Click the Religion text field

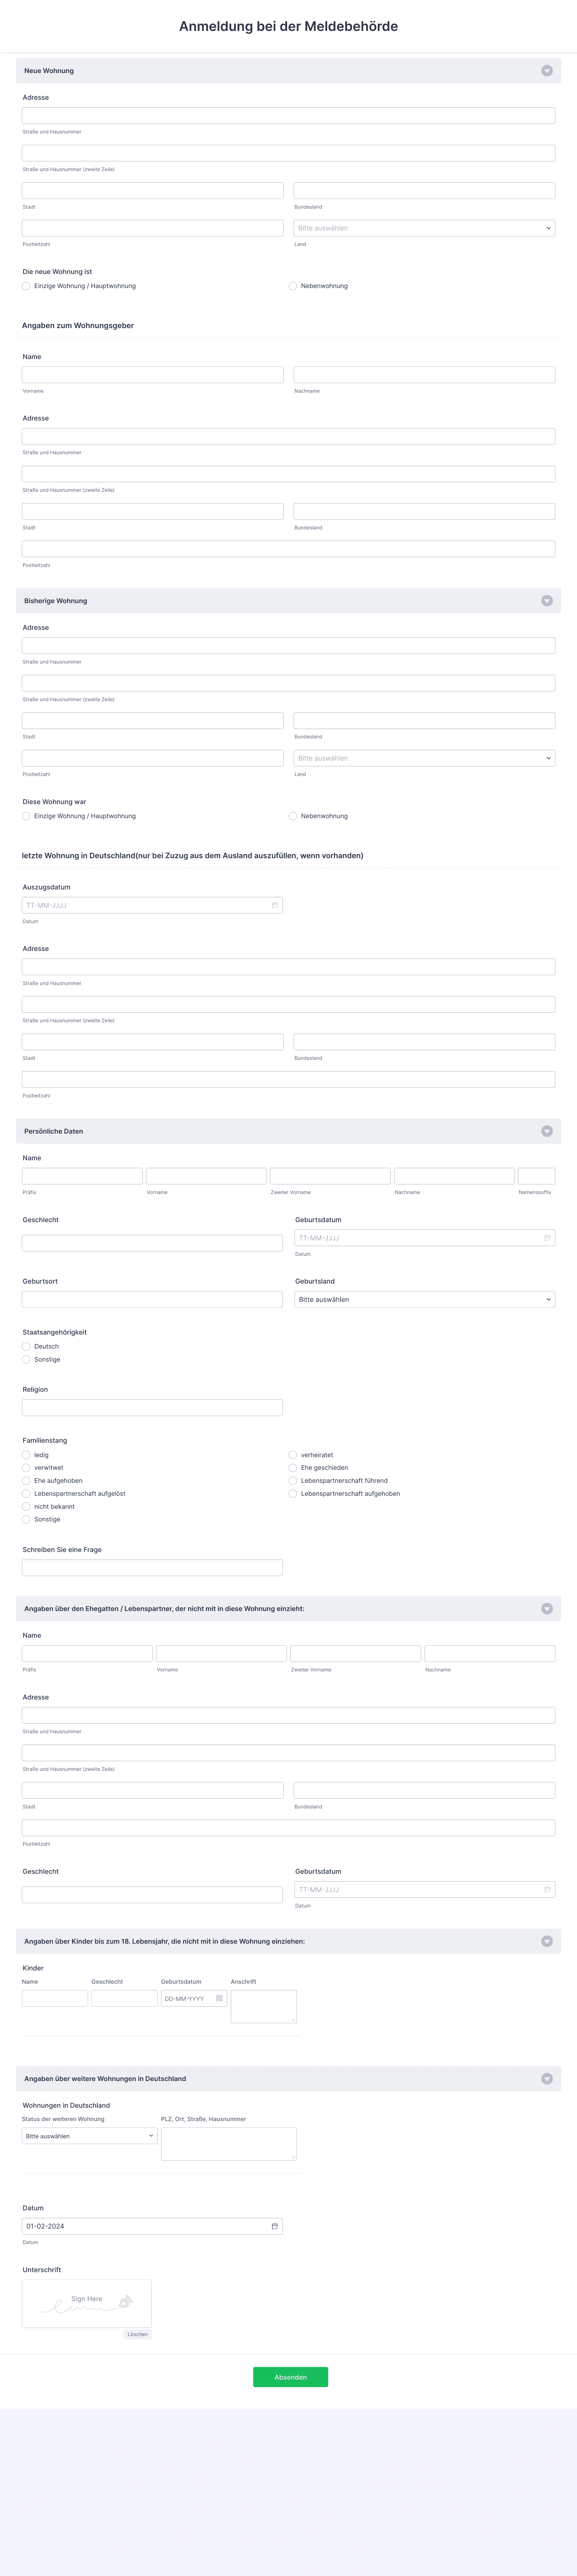click(x=152, y=1407)
